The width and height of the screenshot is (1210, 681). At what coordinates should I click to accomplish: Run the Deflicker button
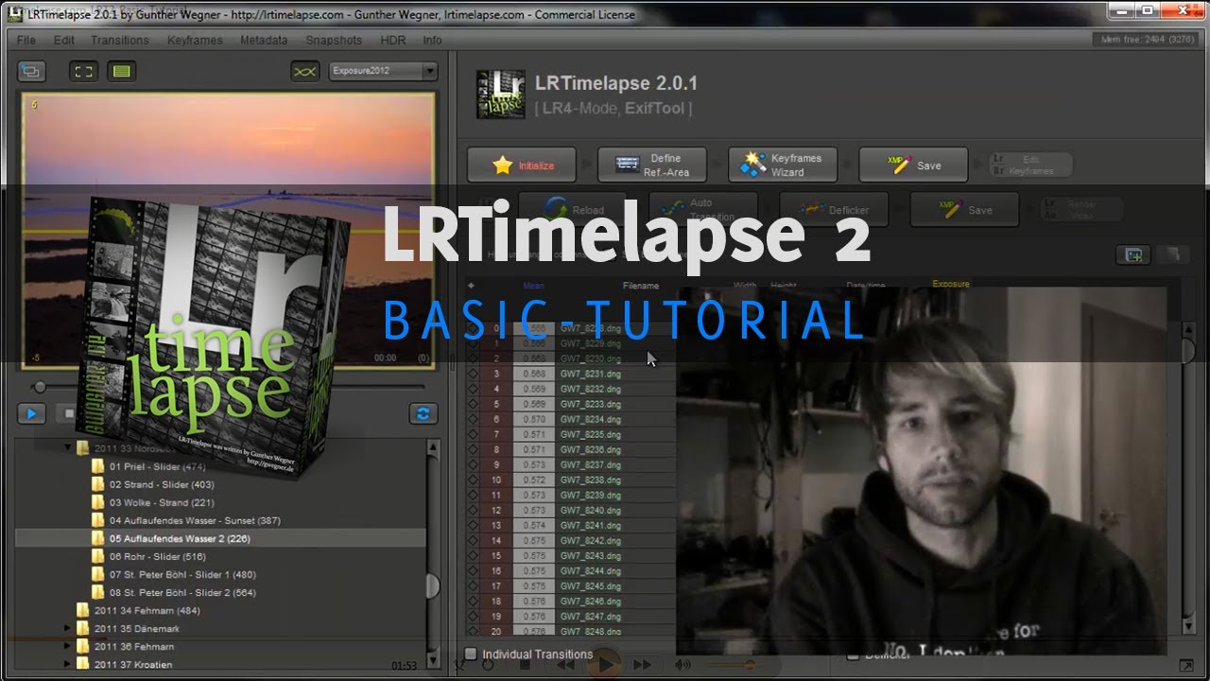834,210
